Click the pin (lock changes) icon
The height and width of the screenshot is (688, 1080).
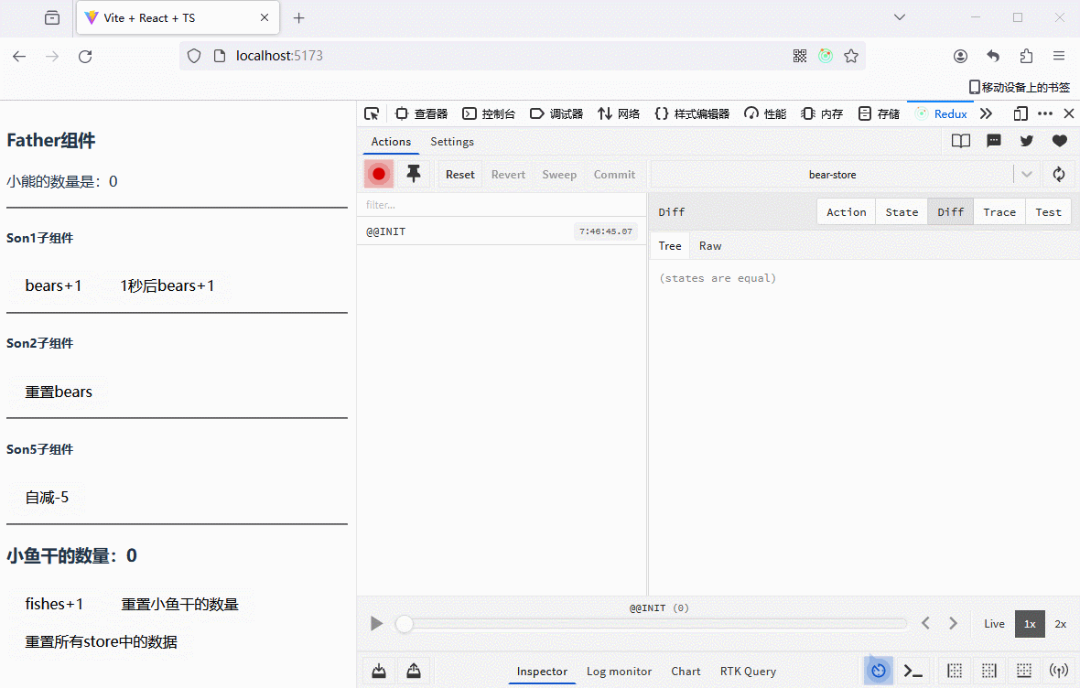point(414,174)
